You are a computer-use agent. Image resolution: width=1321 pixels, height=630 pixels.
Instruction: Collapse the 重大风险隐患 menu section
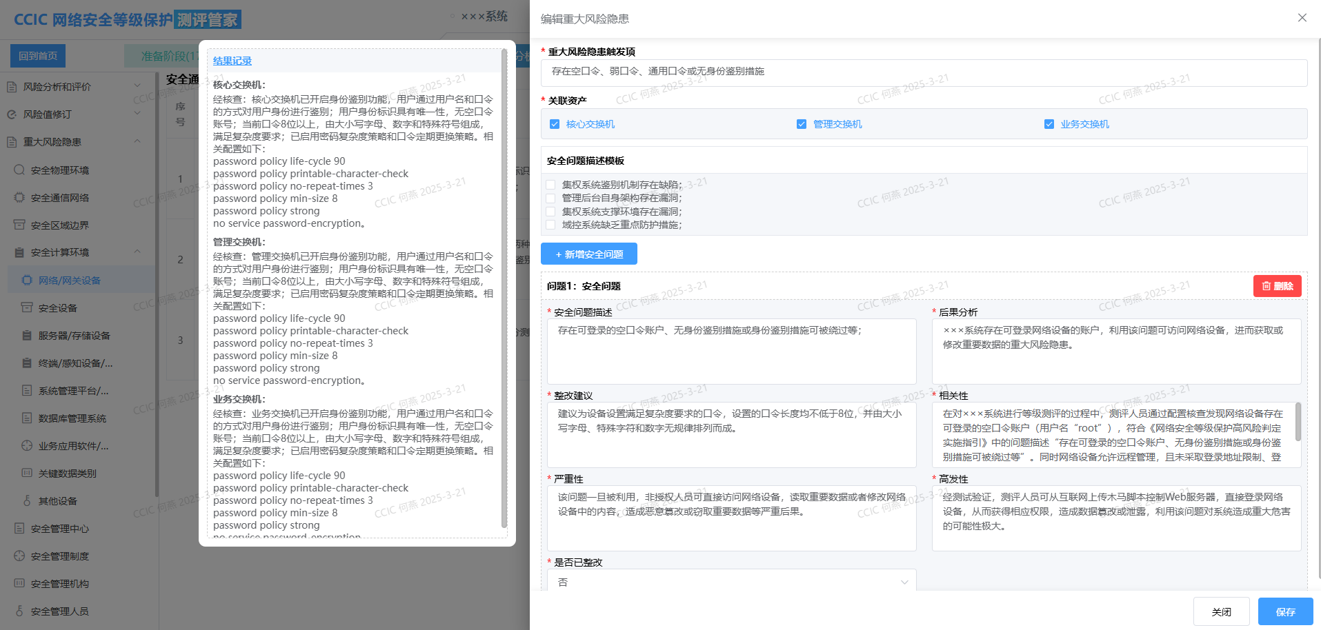137,142
